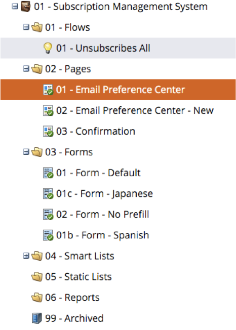Click the lightbulb icon beside Unsubscribes All
Viewport: 236px width, 330px height.
pyautogui.click(x=48, y=48)
